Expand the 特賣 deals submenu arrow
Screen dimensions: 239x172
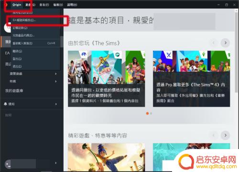(x=55, y=81)
